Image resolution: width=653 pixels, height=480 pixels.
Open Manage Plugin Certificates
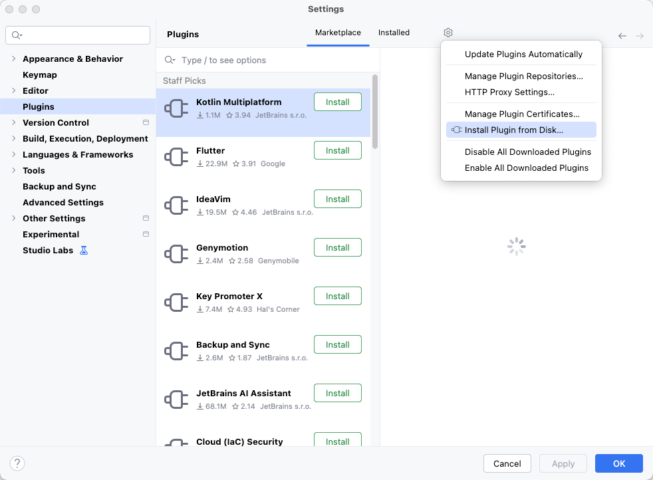tap(521, 114)
